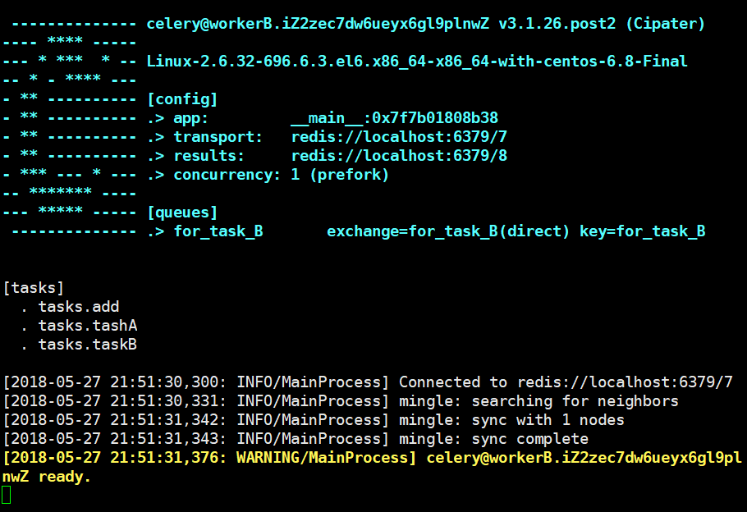747x512 pixels.
Task: Click the concurrency 1 (prefork) value
Action: coord(340,175)
